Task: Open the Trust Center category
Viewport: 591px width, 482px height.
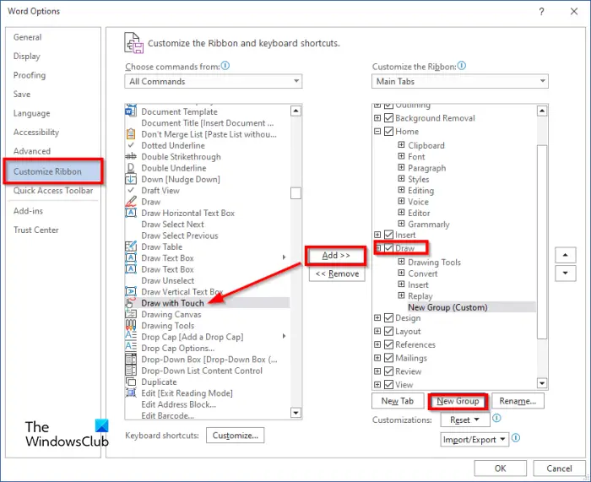Action: coord(36,230)
